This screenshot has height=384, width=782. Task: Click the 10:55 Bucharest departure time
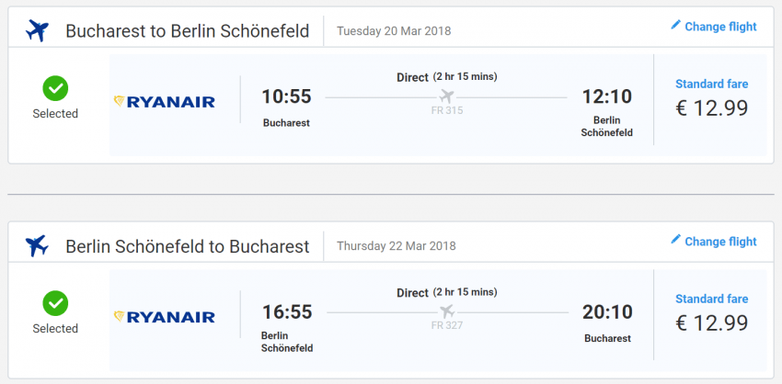(x=286, y=96)
